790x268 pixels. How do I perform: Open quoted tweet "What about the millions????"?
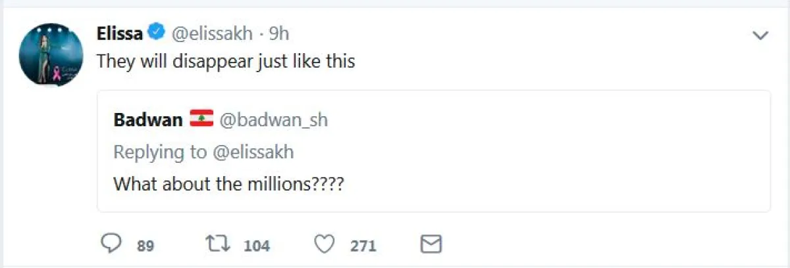229,183
